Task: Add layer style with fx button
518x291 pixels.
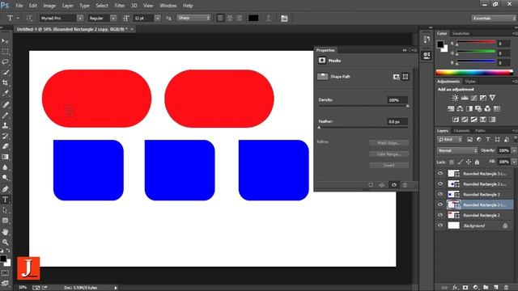Action: coord(455,288)
